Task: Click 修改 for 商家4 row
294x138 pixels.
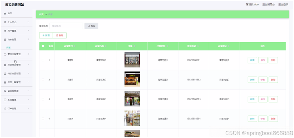Action: click(263, 119)
